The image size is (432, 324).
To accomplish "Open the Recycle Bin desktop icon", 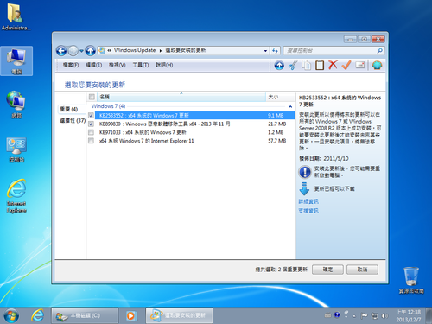I will pos(411,280).
